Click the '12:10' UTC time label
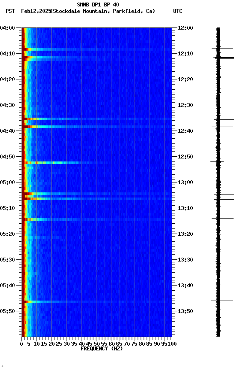This screenshot has height=371, width=237. click(185, 54)
